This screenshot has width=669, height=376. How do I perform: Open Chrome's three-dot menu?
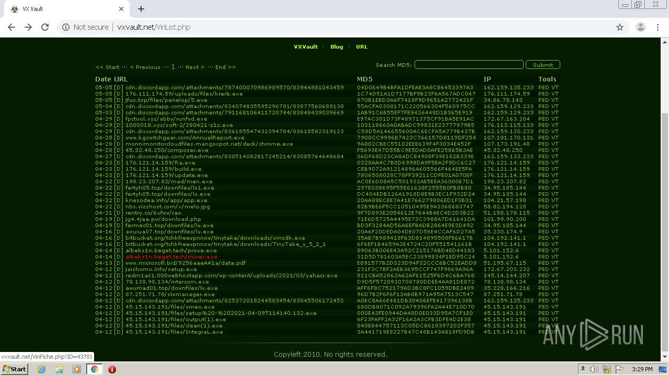(658, 27)
